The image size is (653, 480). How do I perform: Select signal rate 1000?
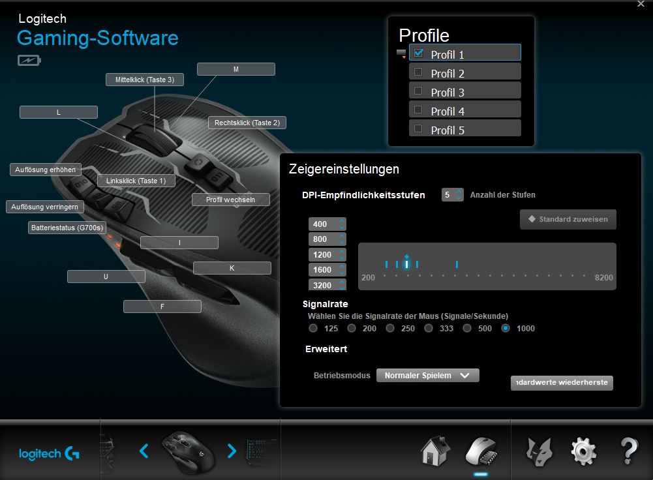[x=506, y=328]
